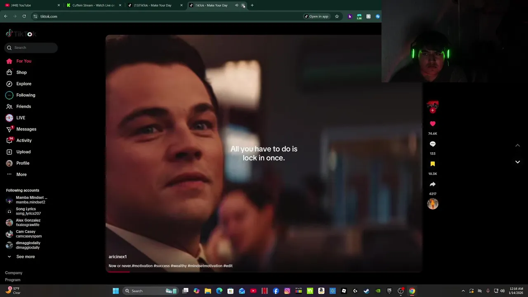Click the TikTok search field
528x297 pixels.
click(31, 48)
